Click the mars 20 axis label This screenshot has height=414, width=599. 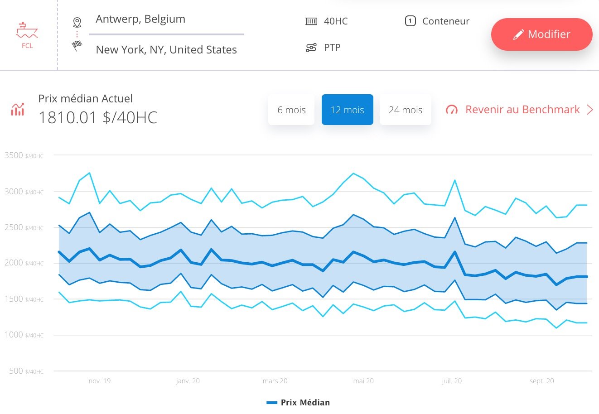coord(275,381)
